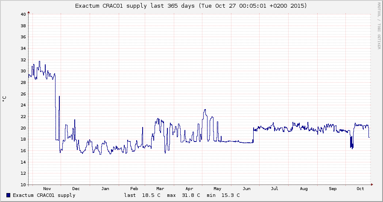The height and width of the screenshot is (202, 383).
Task: Click the 'Jun' x-axis month label
Action: point(246,189)
